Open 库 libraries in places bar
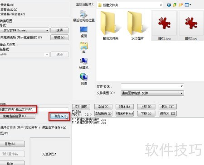 [84, 48]
